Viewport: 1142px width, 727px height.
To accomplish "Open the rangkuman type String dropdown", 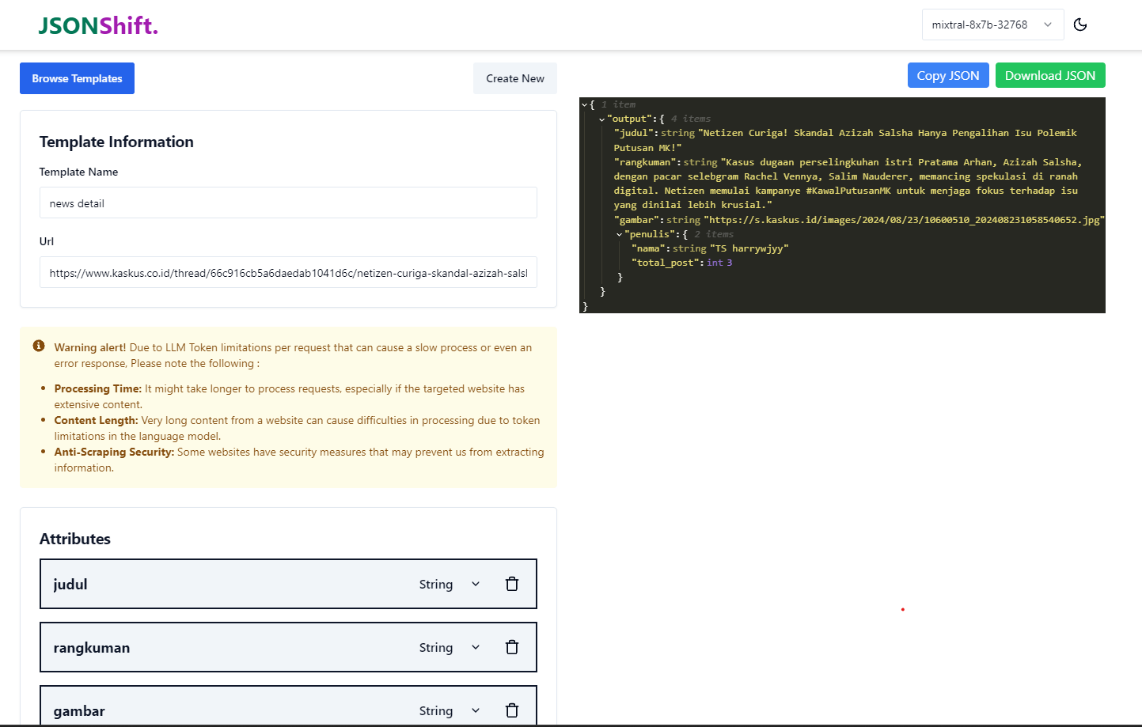I will pyautogui.click(x=450, y=647).
